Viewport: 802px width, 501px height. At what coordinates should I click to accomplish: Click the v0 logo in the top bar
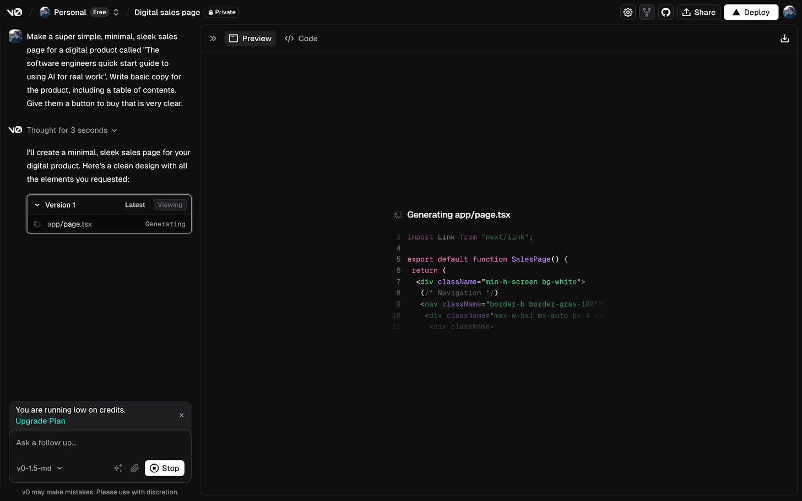tap(14, 12)
